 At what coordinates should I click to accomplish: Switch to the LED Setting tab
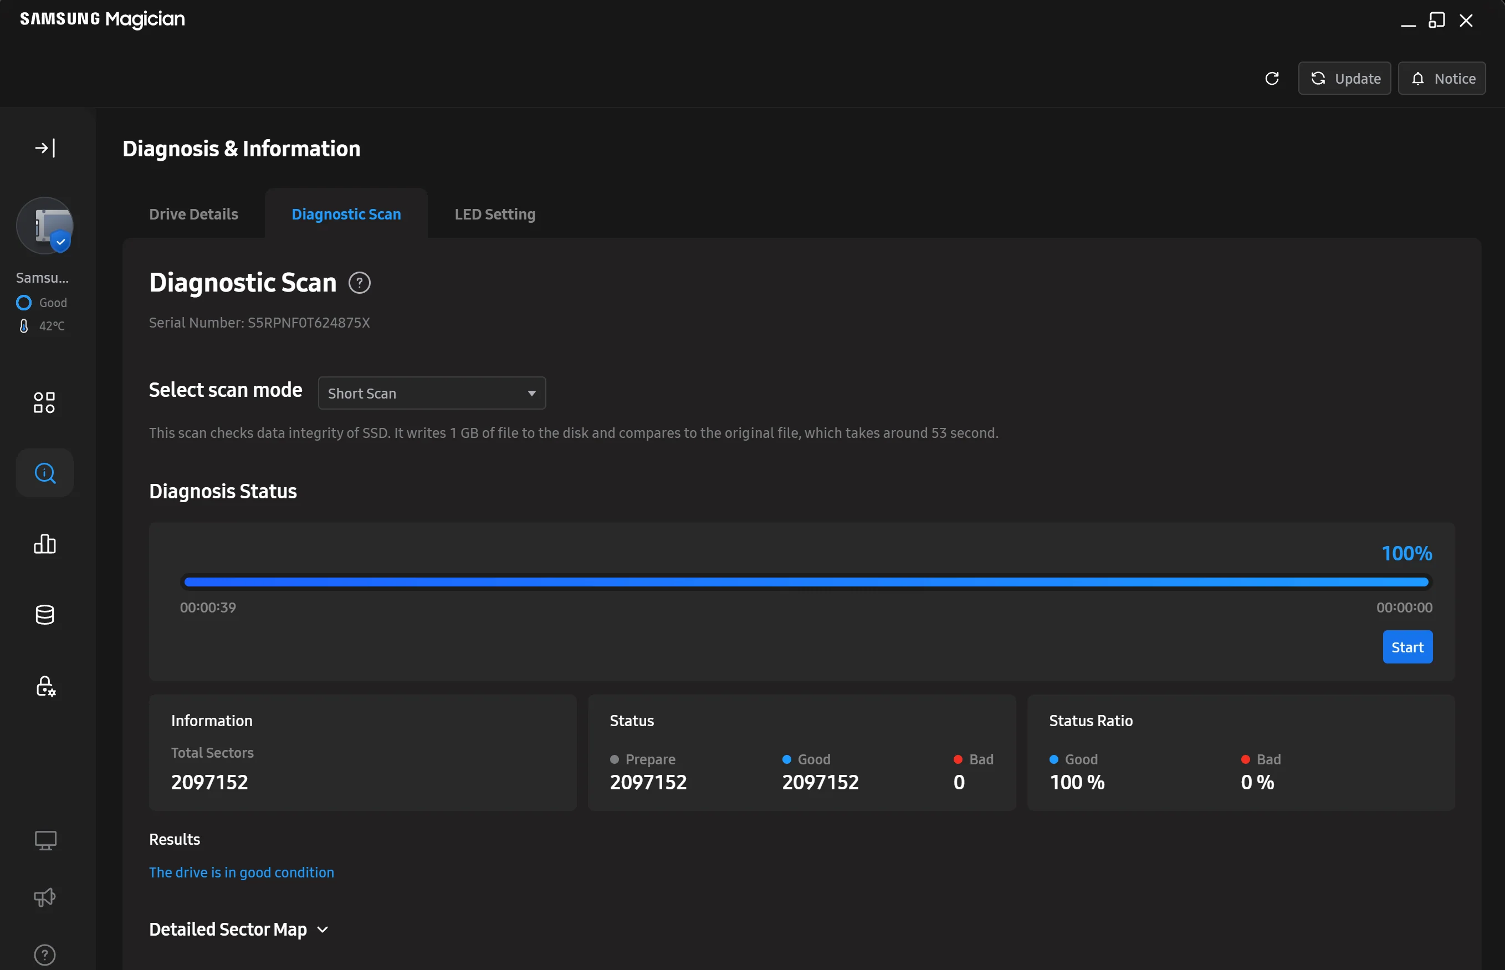pyautogui.click(x=495, y=214)
